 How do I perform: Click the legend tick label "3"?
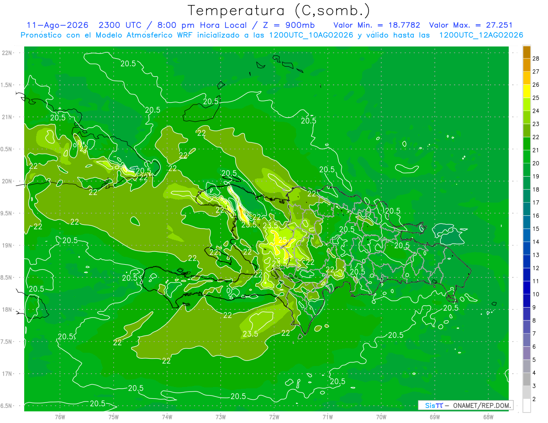[x=534, y=386]
